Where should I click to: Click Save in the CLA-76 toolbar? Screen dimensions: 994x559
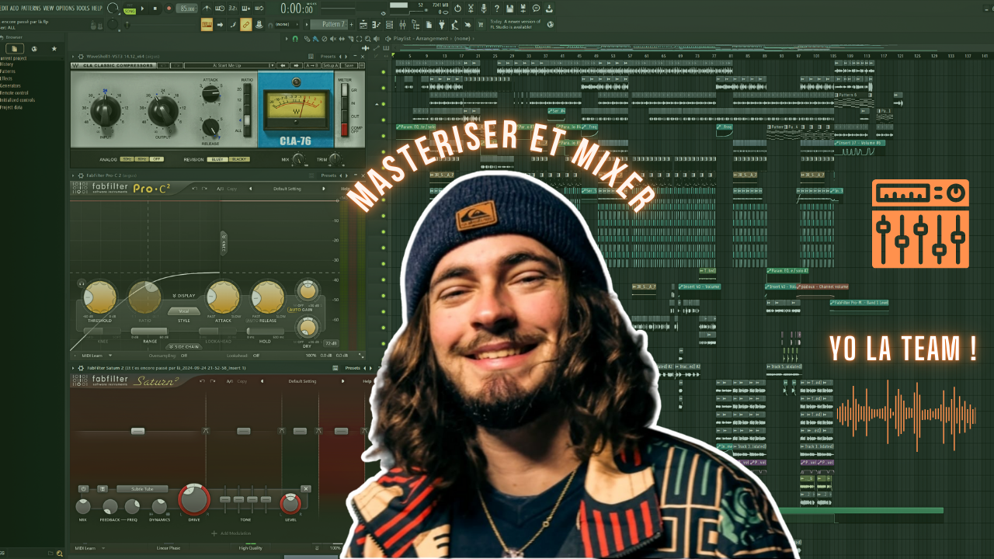[349, 65]
